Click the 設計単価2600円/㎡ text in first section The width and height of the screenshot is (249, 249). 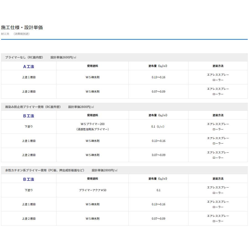point(63,57)
